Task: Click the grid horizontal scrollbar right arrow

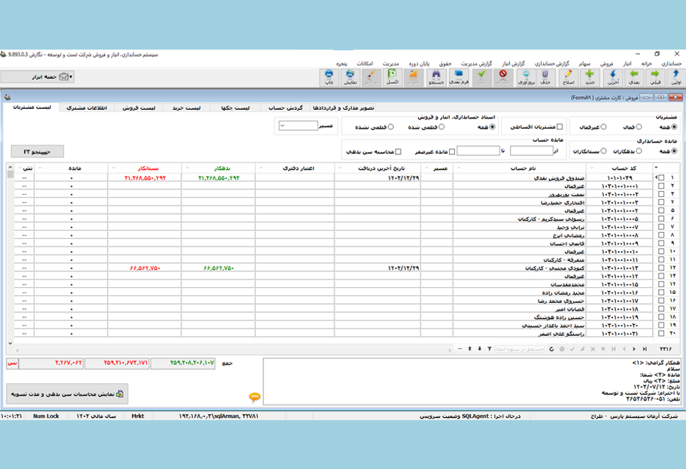Action: pos(450,350)
